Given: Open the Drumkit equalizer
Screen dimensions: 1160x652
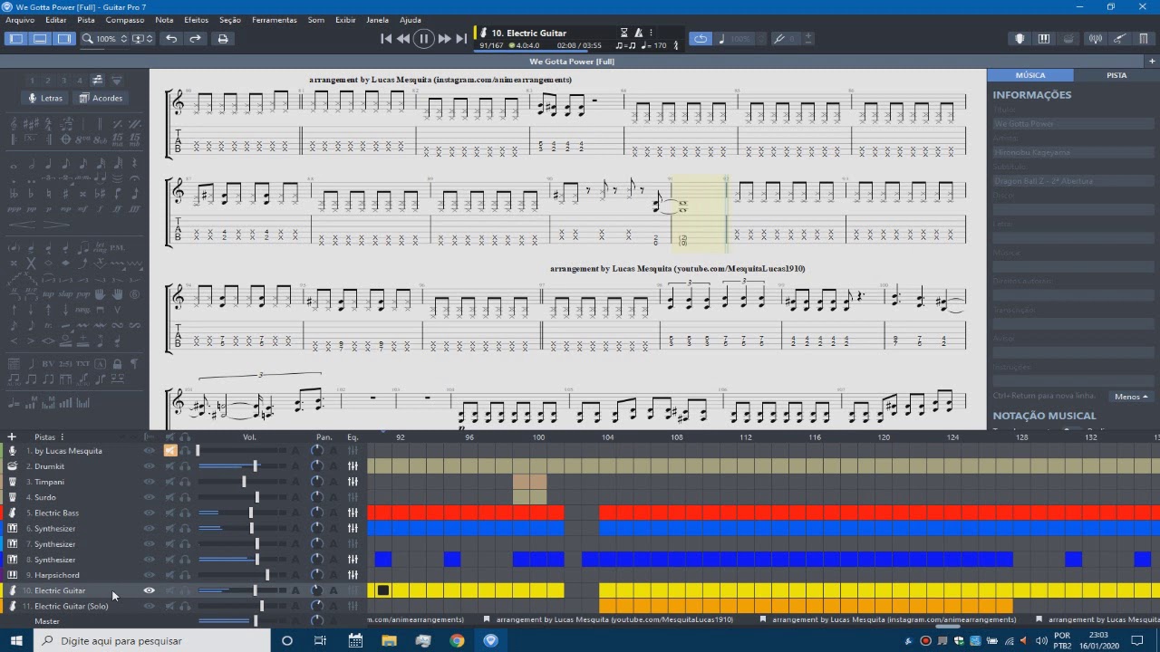Looking at the screenshot, I should coord(353,466).
